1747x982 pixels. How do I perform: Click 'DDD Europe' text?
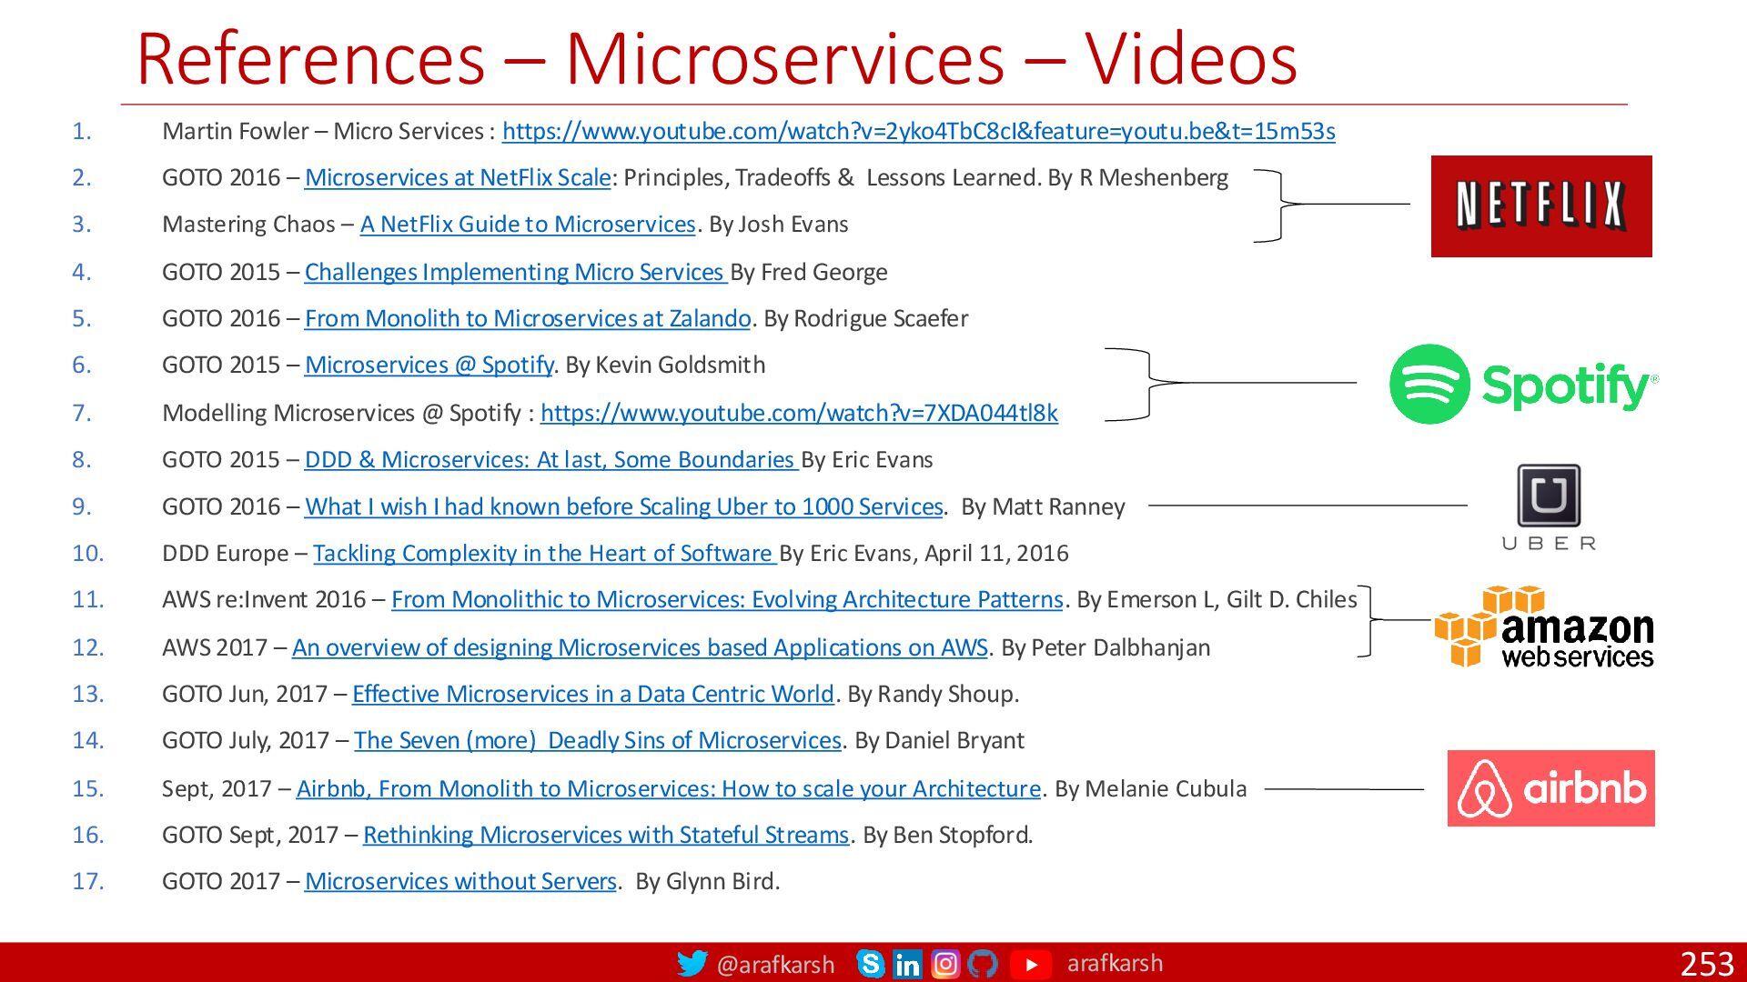point(225,553)
